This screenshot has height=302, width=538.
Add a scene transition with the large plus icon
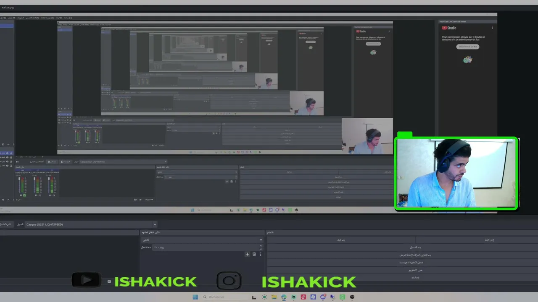point(247,254)
